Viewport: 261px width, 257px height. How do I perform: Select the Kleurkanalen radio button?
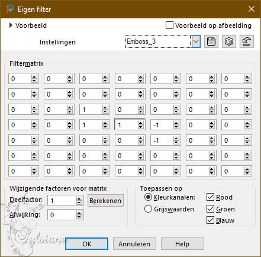tap(148, 197)
